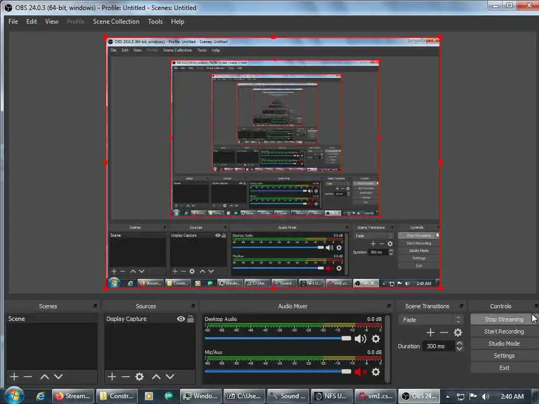
Task: Remove selected scene with minus icon
Action: (x=28, y=377)
